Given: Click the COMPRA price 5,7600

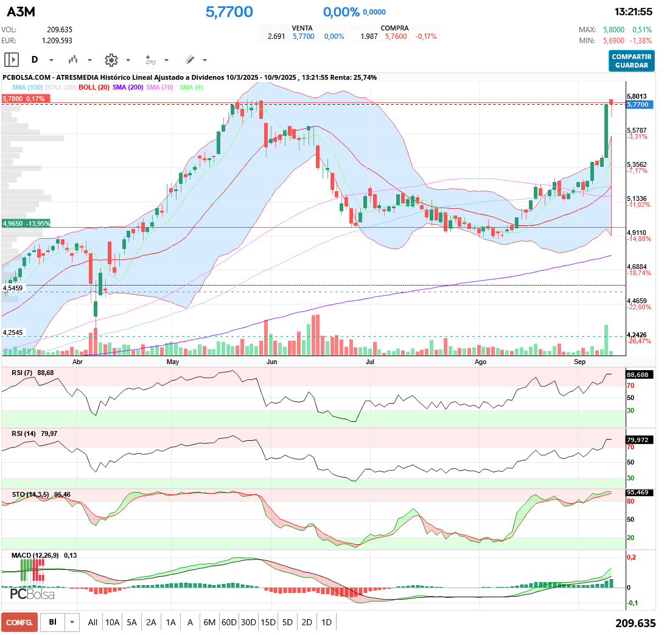Looking at the screenshot, I should (396, 37).
